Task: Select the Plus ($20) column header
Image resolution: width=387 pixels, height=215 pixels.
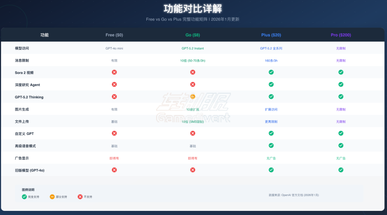Action: tap(271, 35)
